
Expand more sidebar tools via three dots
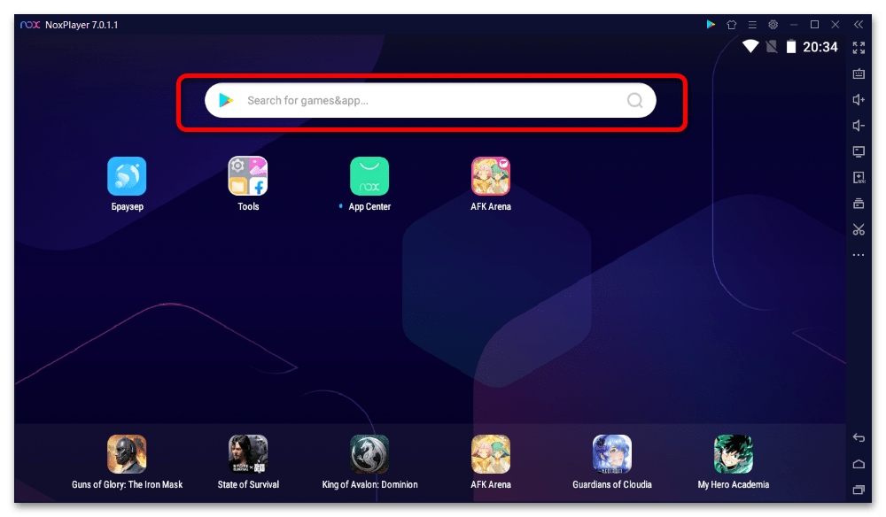coord(859,255)
